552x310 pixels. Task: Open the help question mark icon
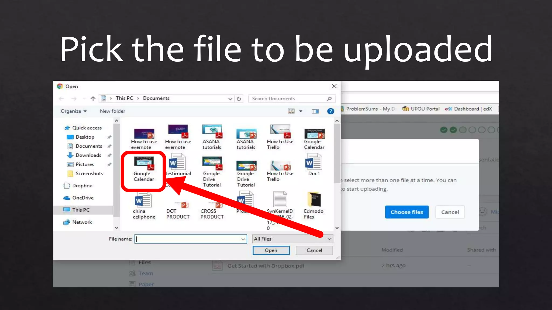330,111
